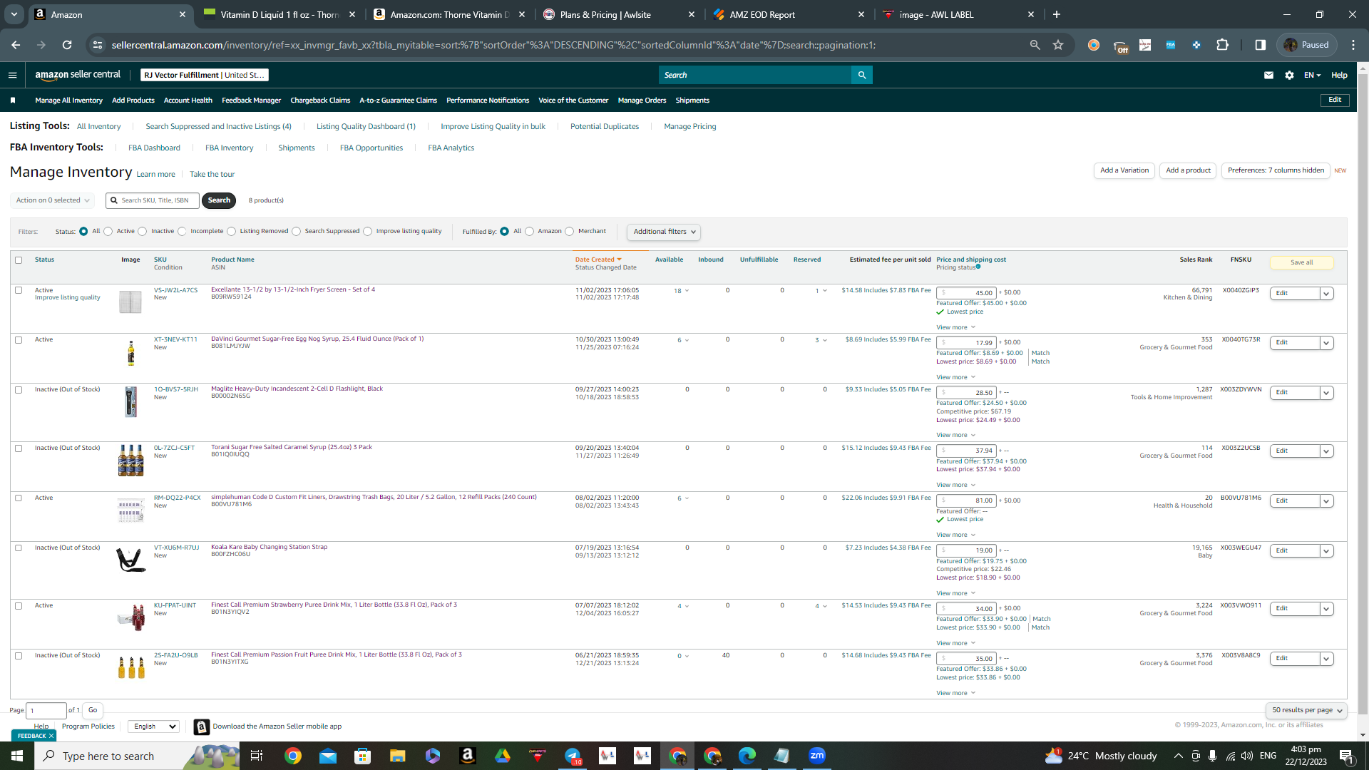Open File Explorer from the taskbar
The image size is (1369, 770).
click(x=397, y=756)
